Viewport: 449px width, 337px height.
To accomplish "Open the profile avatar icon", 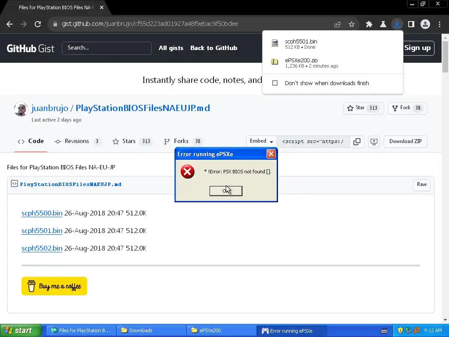I will [x=425, y=25].
